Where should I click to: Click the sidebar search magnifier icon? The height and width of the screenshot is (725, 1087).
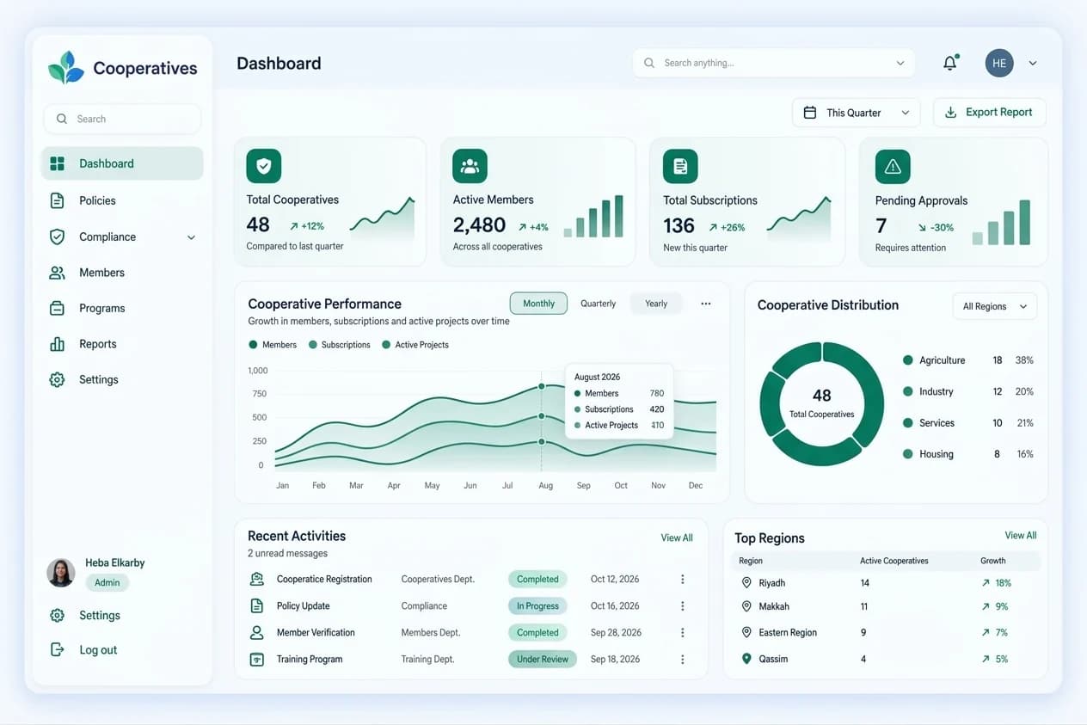[x=62, y=119]
